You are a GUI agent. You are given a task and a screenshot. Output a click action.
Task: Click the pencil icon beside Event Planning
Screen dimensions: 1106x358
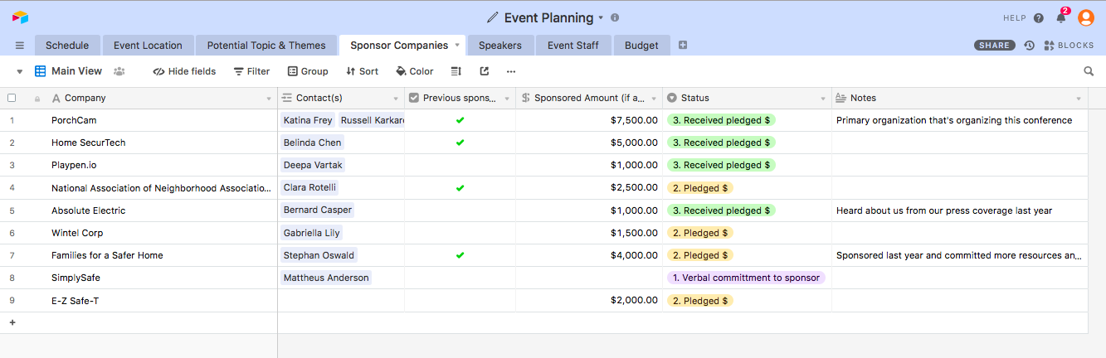pyautogui.click(x=493, y=17)
